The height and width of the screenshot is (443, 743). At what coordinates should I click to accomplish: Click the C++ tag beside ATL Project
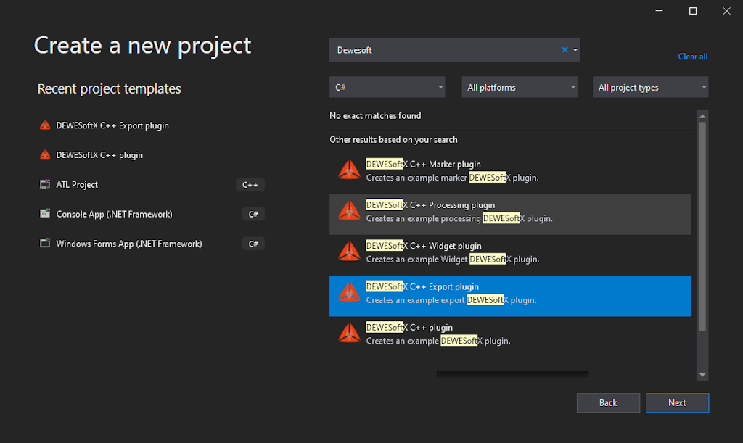[250, 185]
